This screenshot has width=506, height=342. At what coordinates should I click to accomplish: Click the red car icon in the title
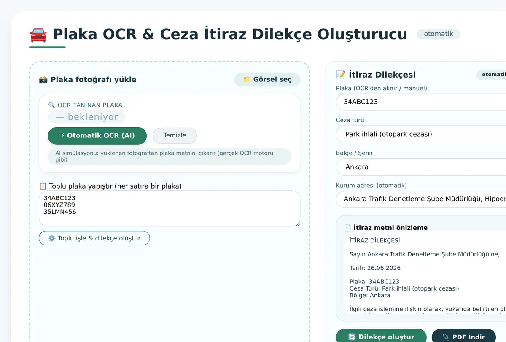click(x=38, y=34)
